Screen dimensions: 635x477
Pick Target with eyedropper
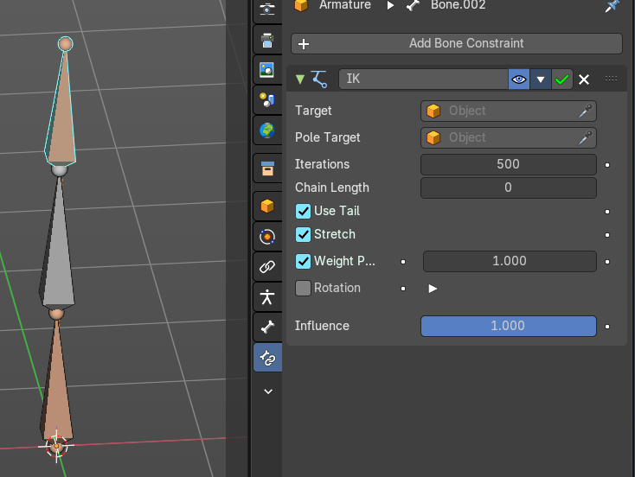(586, 111)
